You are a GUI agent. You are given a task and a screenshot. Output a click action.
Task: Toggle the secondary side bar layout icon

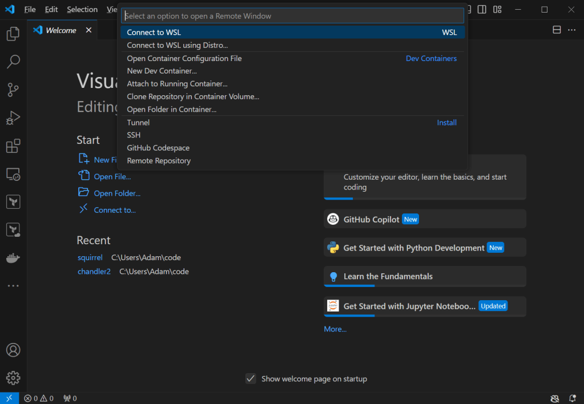point(482,10)
